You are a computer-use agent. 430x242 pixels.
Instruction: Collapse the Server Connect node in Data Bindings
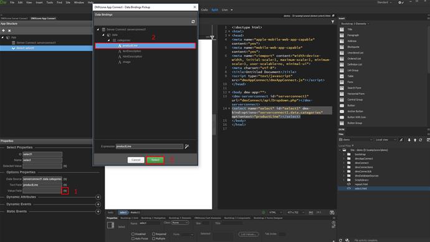tap(98, 29)
